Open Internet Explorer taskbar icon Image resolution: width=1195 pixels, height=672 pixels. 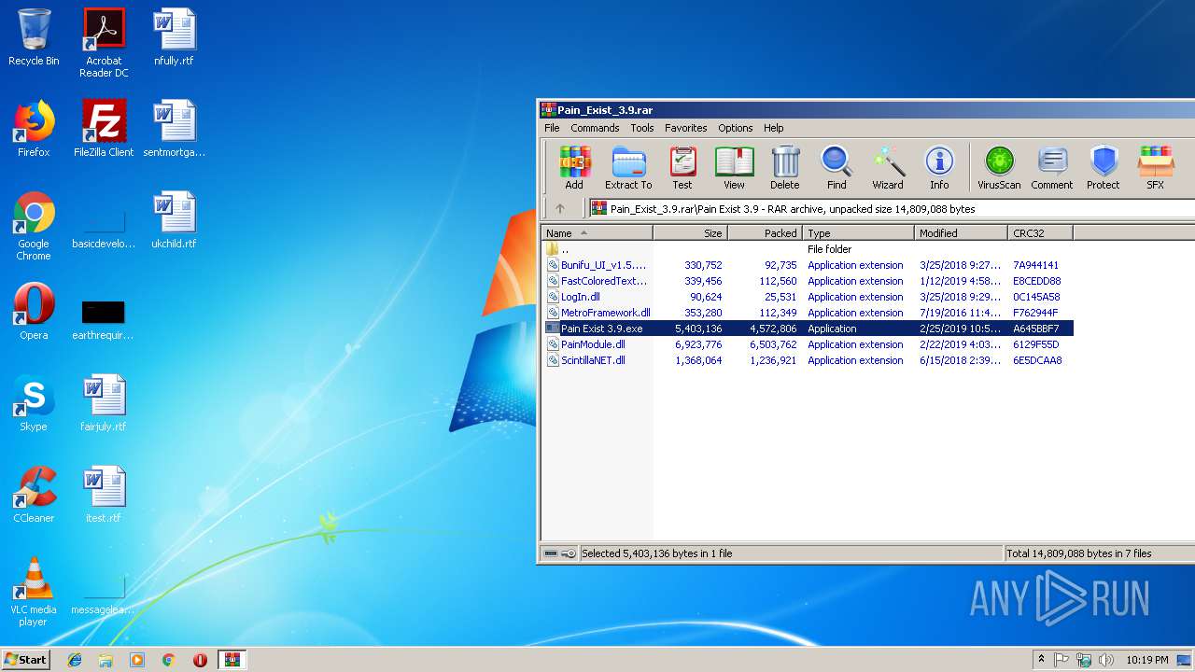75,660
